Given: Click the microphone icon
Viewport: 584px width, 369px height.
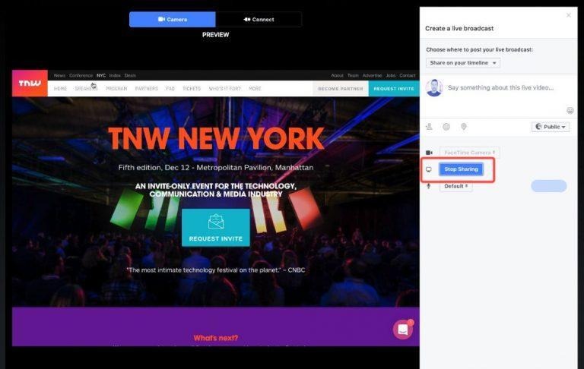Looking at the screenshot, I should click(429, 186).
